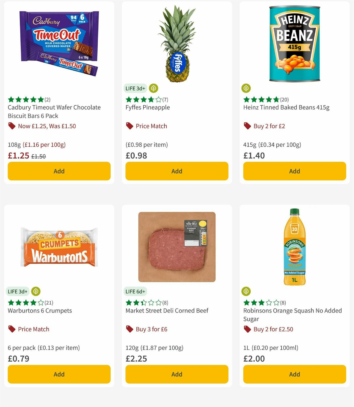Click the fourth star on Robinsons Squash rating
354x407 pixels.
point(269,303)
